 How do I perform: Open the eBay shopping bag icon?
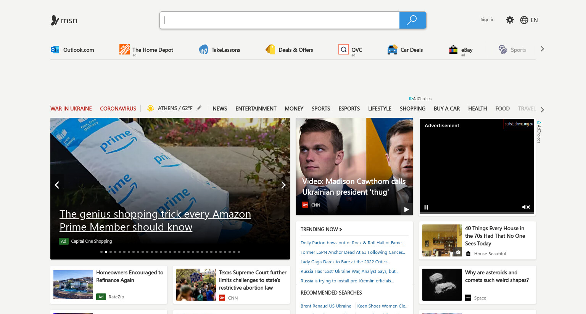point(453,50)
